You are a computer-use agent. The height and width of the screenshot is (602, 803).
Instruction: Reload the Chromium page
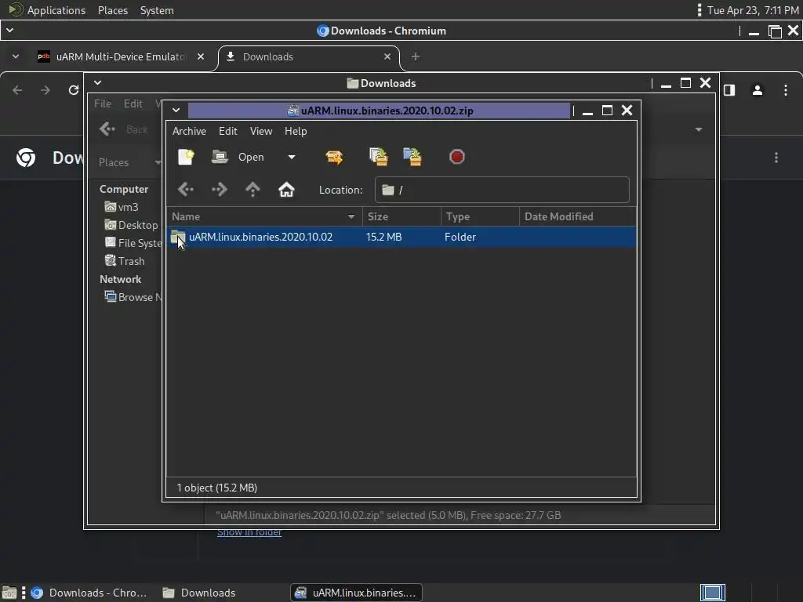click(74, 90)
